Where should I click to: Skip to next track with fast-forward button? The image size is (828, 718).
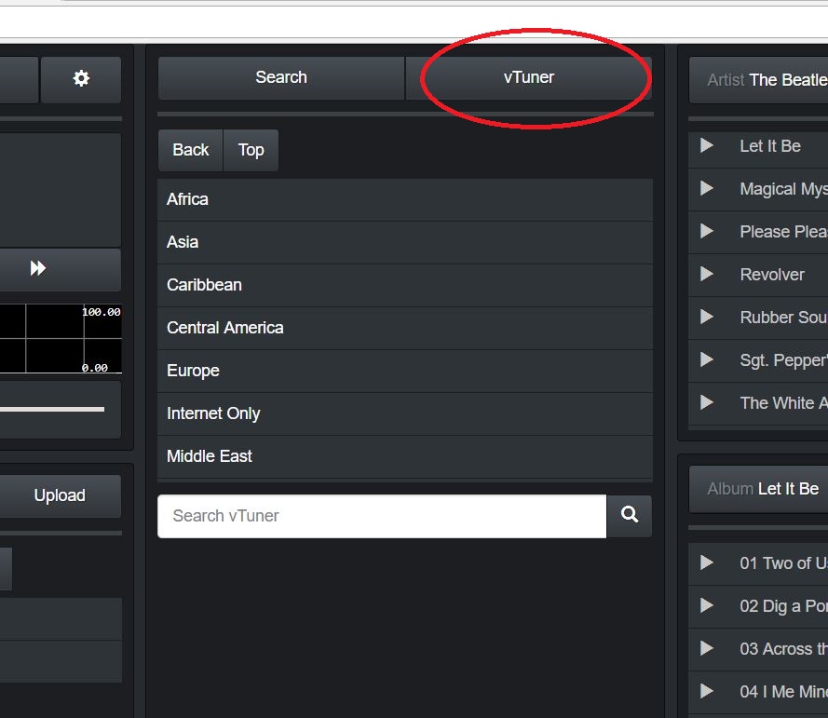[38, 268]
